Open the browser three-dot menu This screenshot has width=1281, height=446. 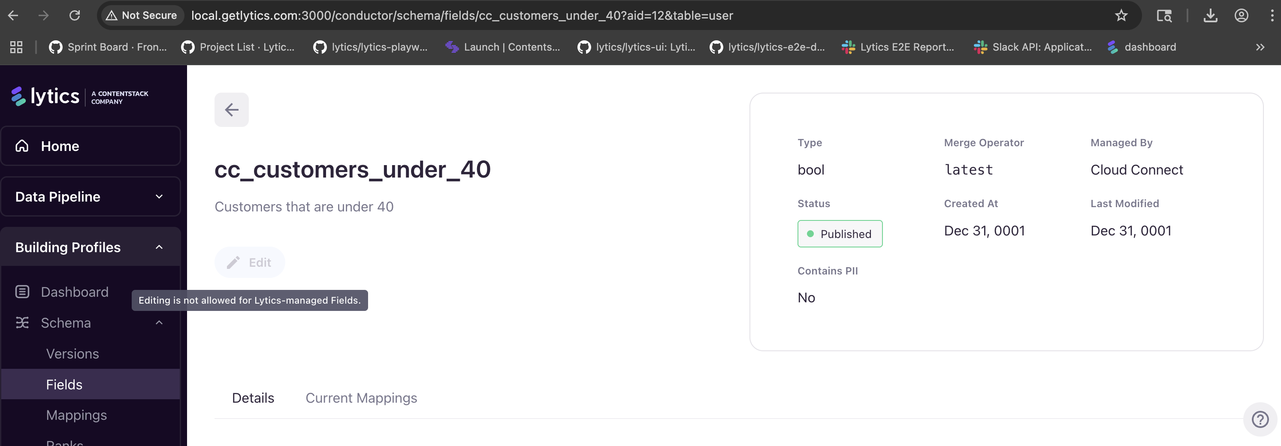tap(1272, 15)
